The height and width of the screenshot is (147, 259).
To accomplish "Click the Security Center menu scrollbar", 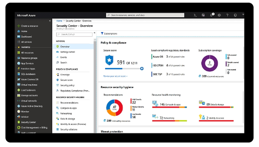I will 95,86.
